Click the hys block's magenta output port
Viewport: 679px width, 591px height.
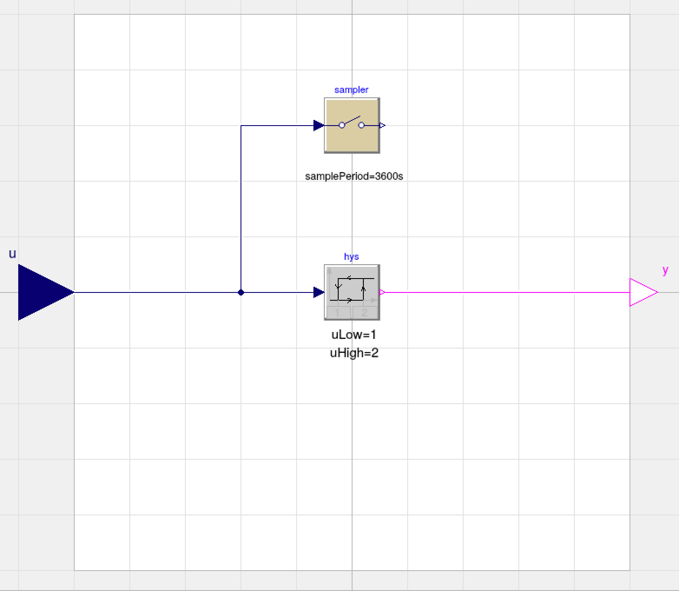click(382, 292)
